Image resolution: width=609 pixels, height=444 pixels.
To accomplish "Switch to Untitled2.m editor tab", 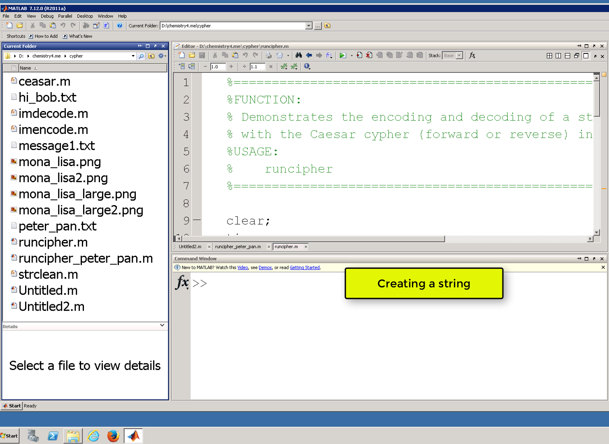I will [190, 247].
